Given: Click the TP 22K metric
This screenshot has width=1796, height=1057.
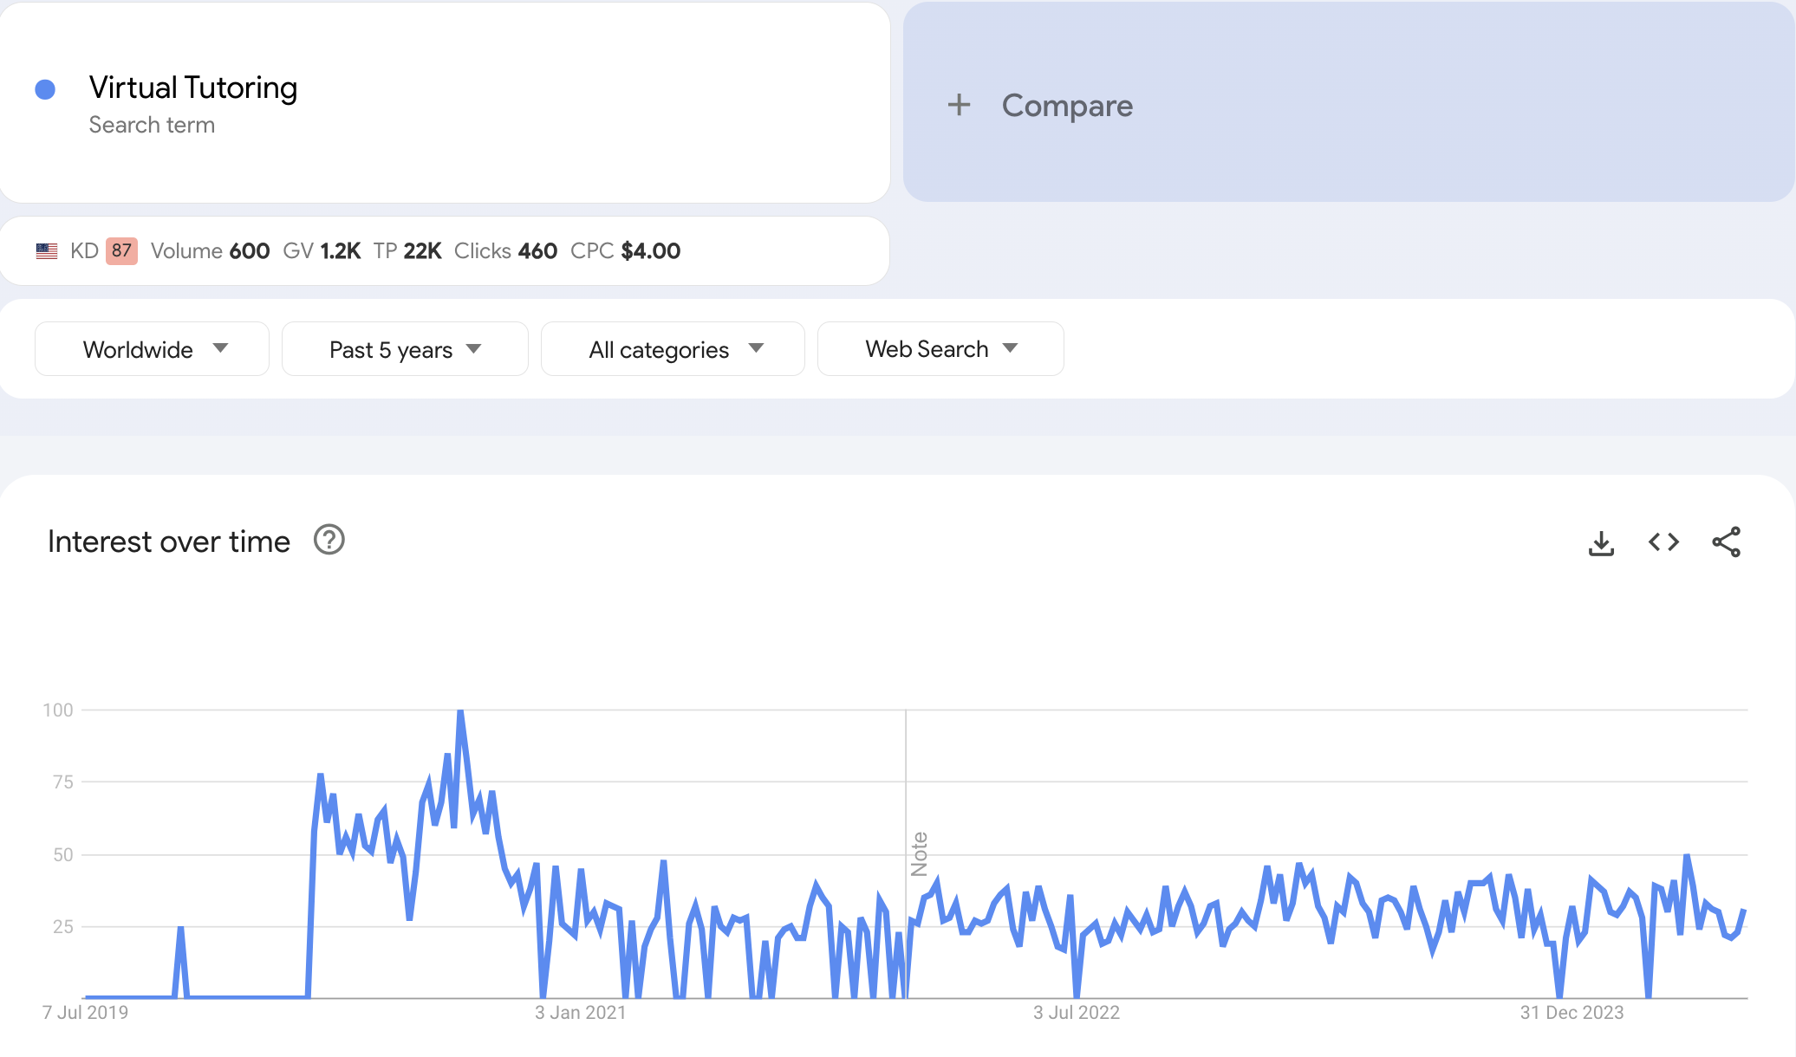Looking at the screenshot, I should point(407,251).
